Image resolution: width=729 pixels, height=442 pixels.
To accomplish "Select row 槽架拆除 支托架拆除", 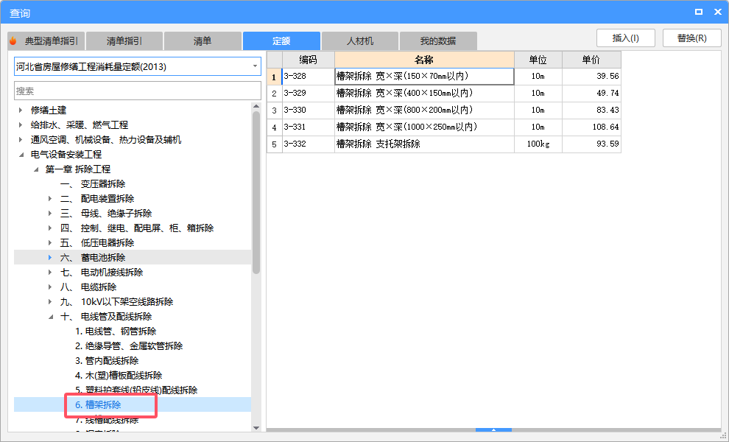I will coord(424,144).
